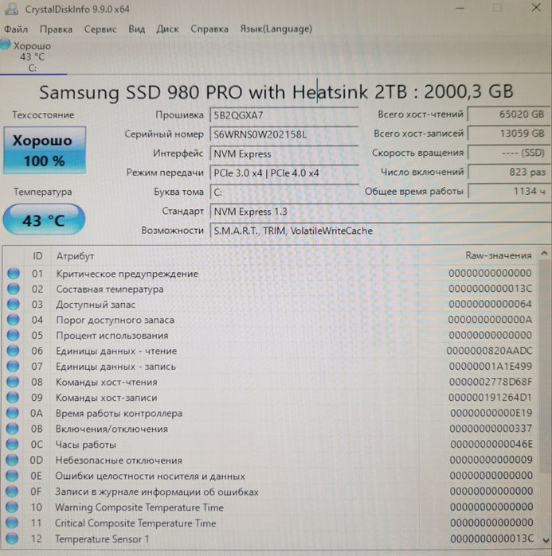Click raw value 0000000820AADC
The height and width of the screenshot is (556, 552).
coord(489,351)
